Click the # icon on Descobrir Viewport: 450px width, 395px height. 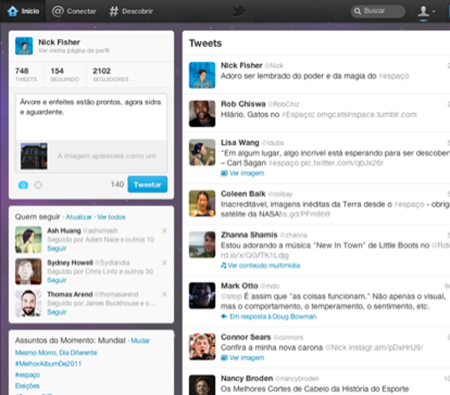[x=113, y=11]
